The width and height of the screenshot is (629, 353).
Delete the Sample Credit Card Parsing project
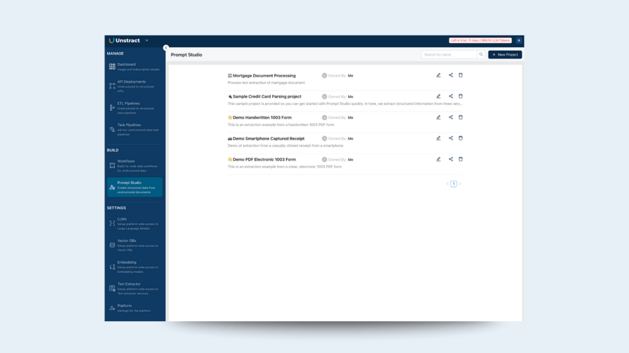(x=461, y=96)
